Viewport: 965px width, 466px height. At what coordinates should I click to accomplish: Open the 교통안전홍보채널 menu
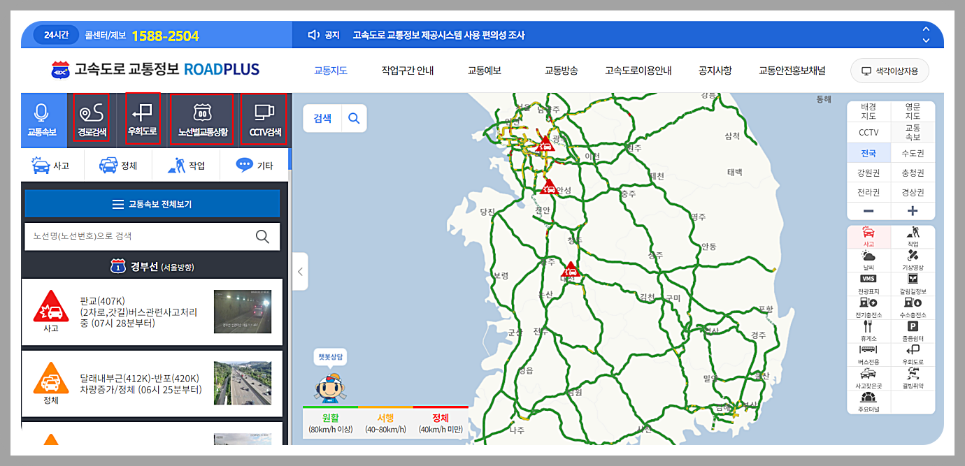coord(792,71)
